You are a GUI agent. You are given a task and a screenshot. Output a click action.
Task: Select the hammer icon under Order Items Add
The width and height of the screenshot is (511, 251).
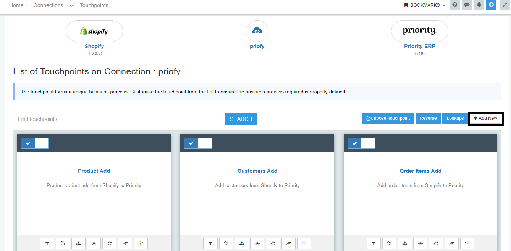(x=467, y=243)
